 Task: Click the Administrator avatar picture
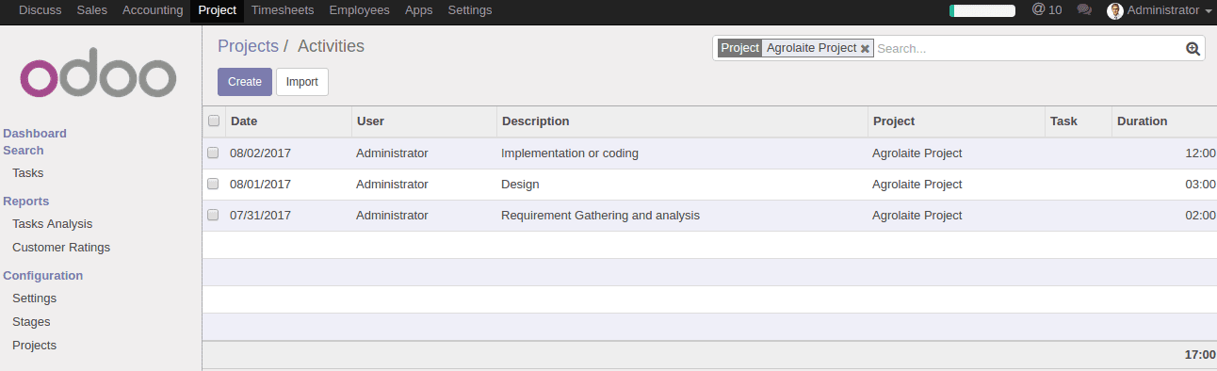pyautogui.click(x=1115, y=10)
